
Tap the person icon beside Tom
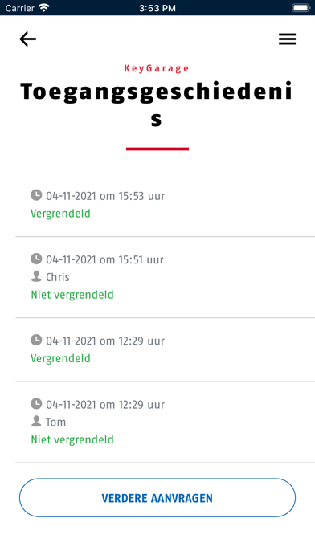(36, 421)
